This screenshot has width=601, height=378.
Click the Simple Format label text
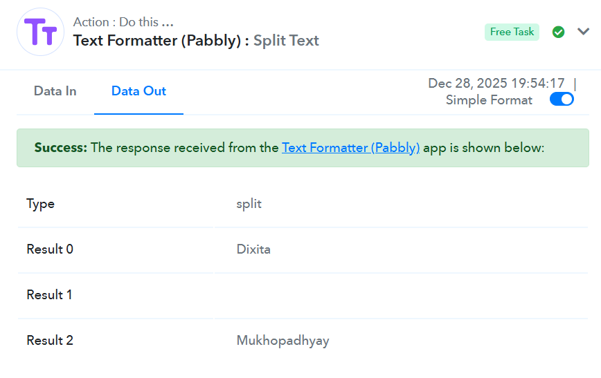pos(489,100)
